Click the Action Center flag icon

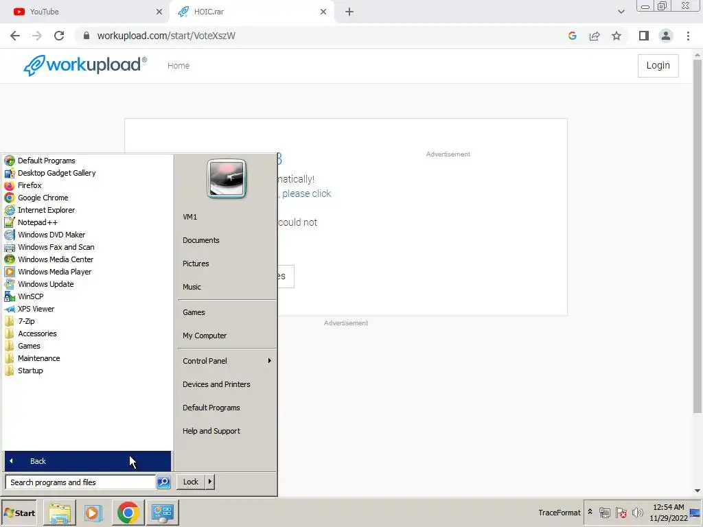(x=621, y=513)
